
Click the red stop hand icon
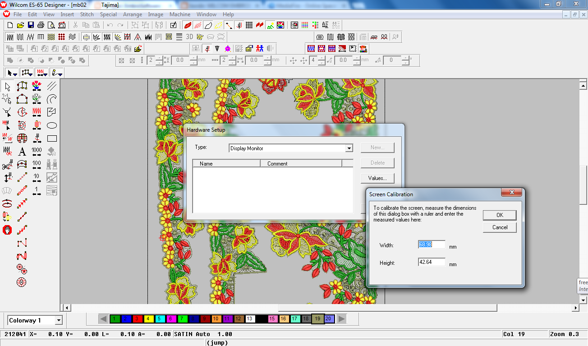[7, 230]
